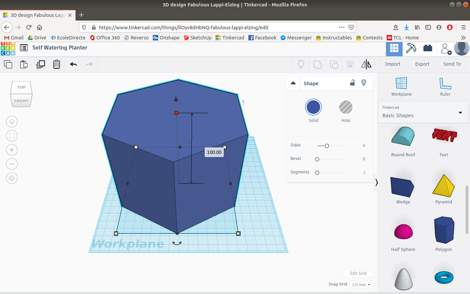Open the Onshape bookmark
470x294 pixels.
click(166, 38)
